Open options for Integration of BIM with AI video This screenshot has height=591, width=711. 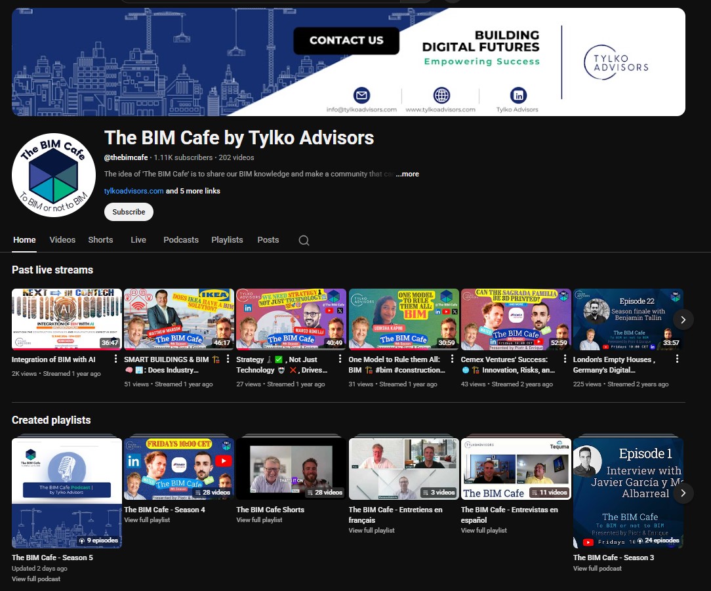(115, 359)
